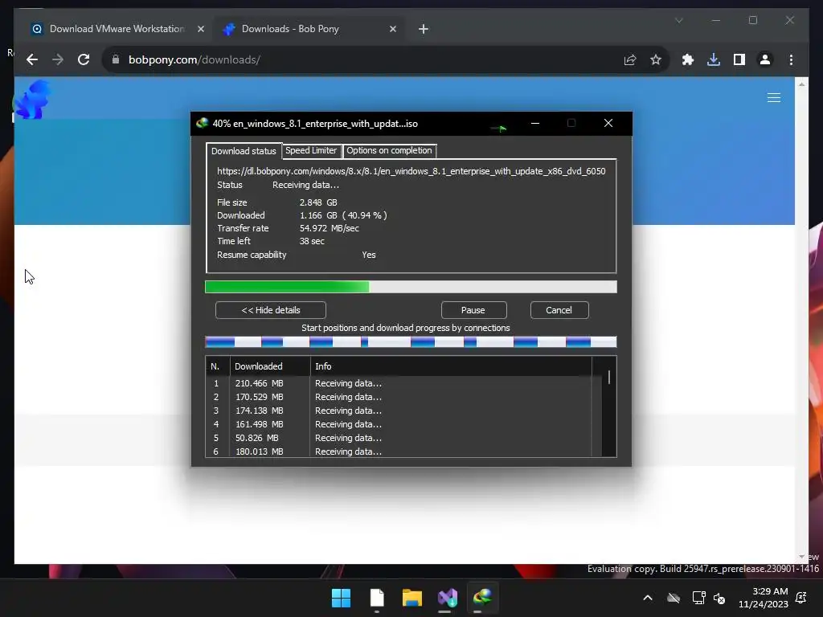The width and height of the screenshot is (823, 617).
Task: Cancel the download
Action: pyautogui.click(x=559, y=310)
